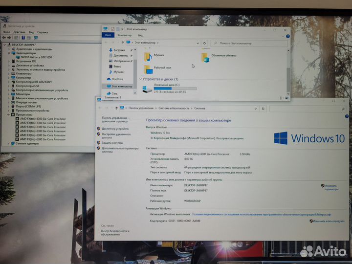Viewport: 352px width, 264px height.
Task: Open Изображения in Explorer sidebar
Action: (x=121, y=61)
